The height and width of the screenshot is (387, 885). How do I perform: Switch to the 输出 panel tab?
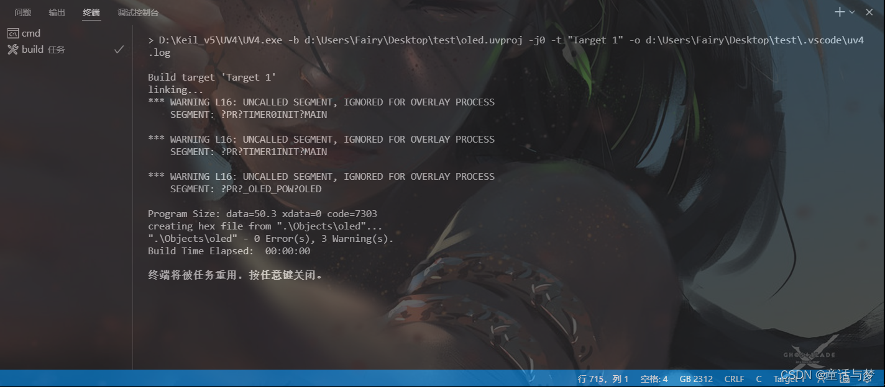pyautogui.click(x=57, y=12)
